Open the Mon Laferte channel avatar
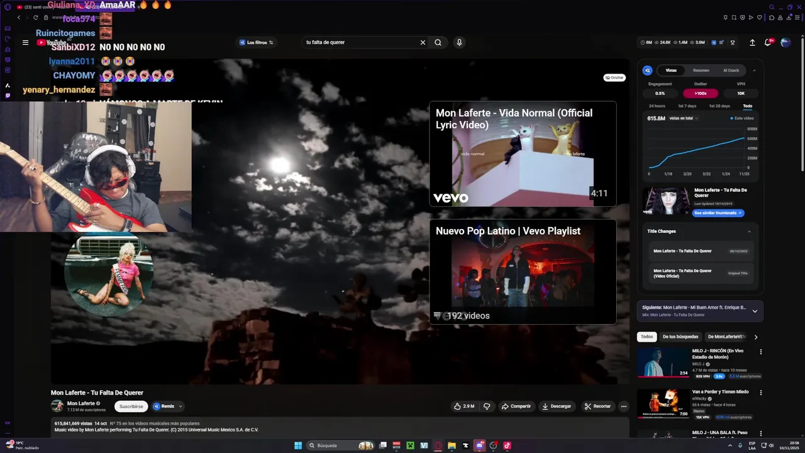 pos(57,406)
